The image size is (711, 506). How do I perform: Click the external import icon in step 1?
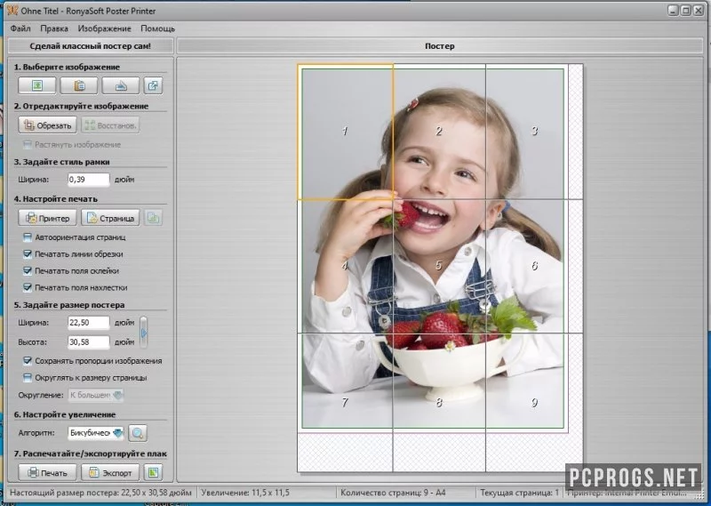[153, 85]
